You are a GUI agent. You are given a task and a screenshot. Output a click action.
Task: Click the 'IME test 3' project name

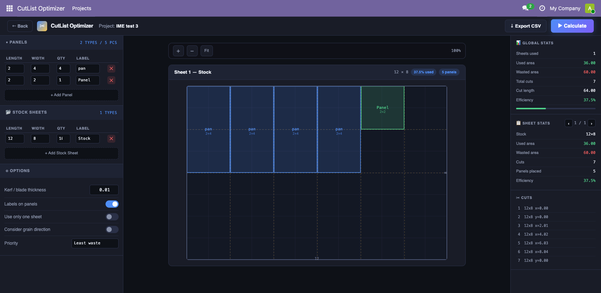(127, 26)
